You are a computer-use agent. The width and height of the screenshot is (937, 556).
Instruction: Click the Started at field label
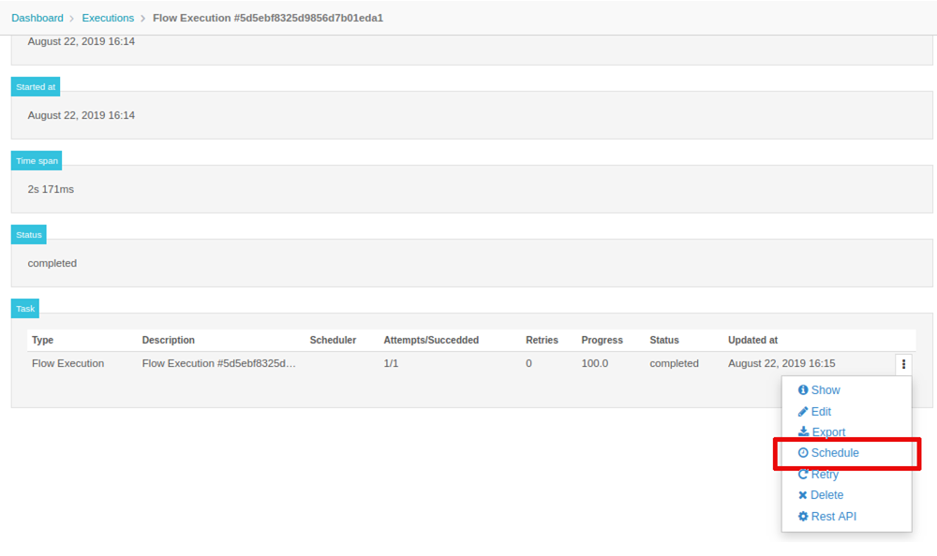click(x=36, y=87)
